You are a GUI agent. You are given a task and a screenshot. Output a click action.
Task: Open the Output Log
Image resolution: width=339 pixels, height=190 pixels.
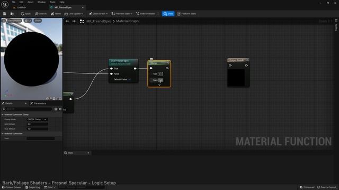[32, 187]
